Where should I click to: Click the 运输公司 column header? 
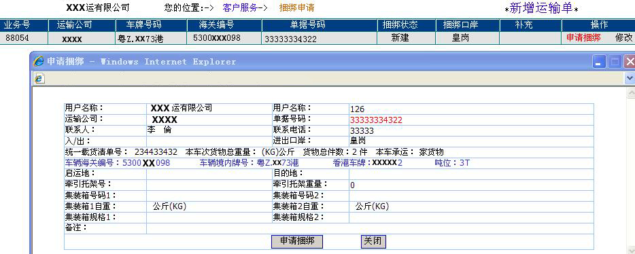(x=82, y=25)
